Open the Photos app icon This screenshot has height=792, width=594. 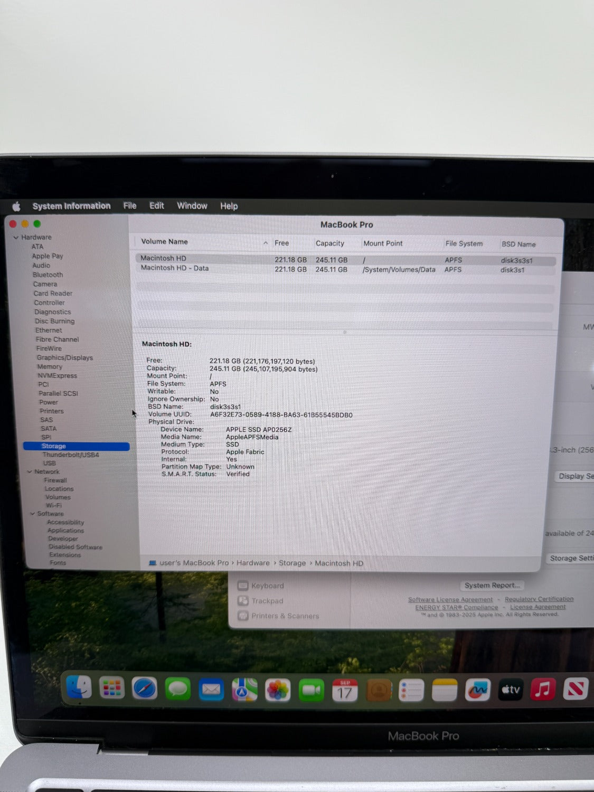278,690
